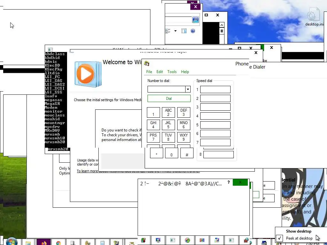
Task: Click 'LSI_SCSI' line in console output
Action: [55, 88]
